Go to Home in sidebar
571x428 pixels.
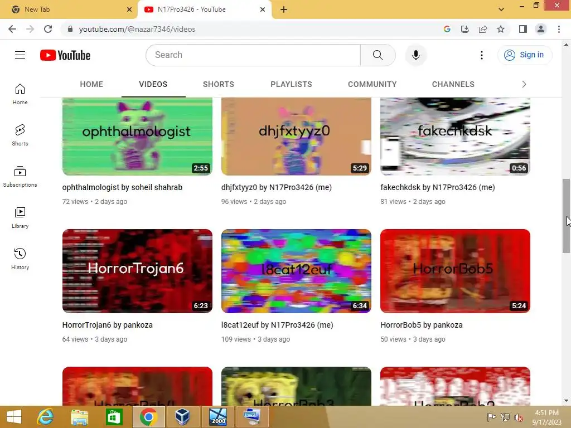click(x=20, y=94)
